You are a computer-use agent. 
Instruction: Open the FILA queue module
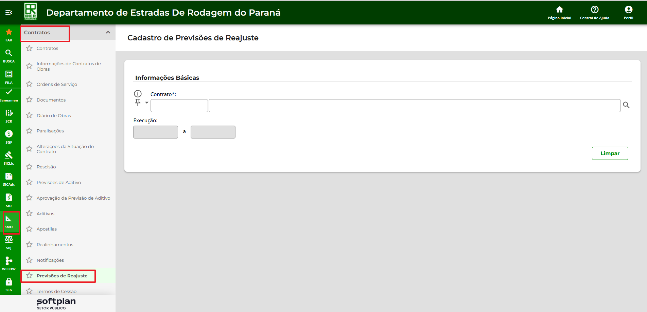[9, 77]
